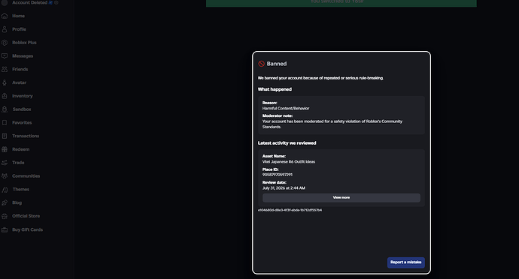Click the Account Deleted username text
The height and width of the screenshot is (279, 519).
(x=30, y=3)
